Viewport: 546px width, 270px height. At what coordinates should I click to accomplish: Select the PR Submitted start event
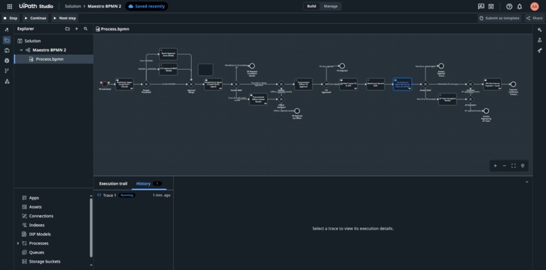click(105, 84)
